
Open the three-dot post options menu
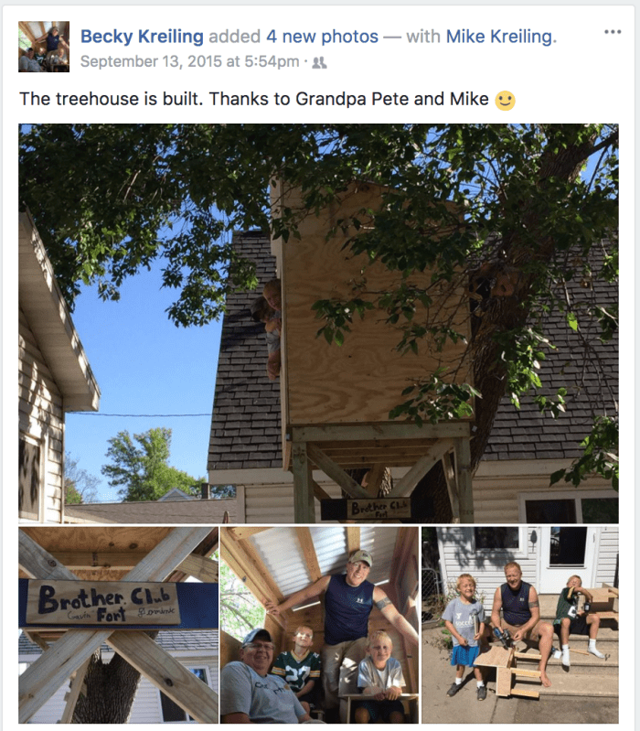[613, 32]
